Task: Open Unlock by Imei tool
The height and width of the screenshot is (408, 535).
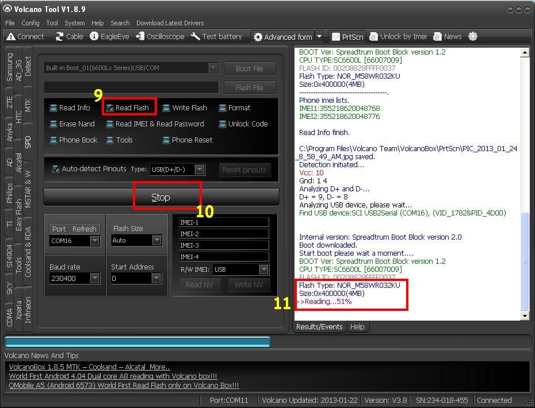Action: [374, 36]
